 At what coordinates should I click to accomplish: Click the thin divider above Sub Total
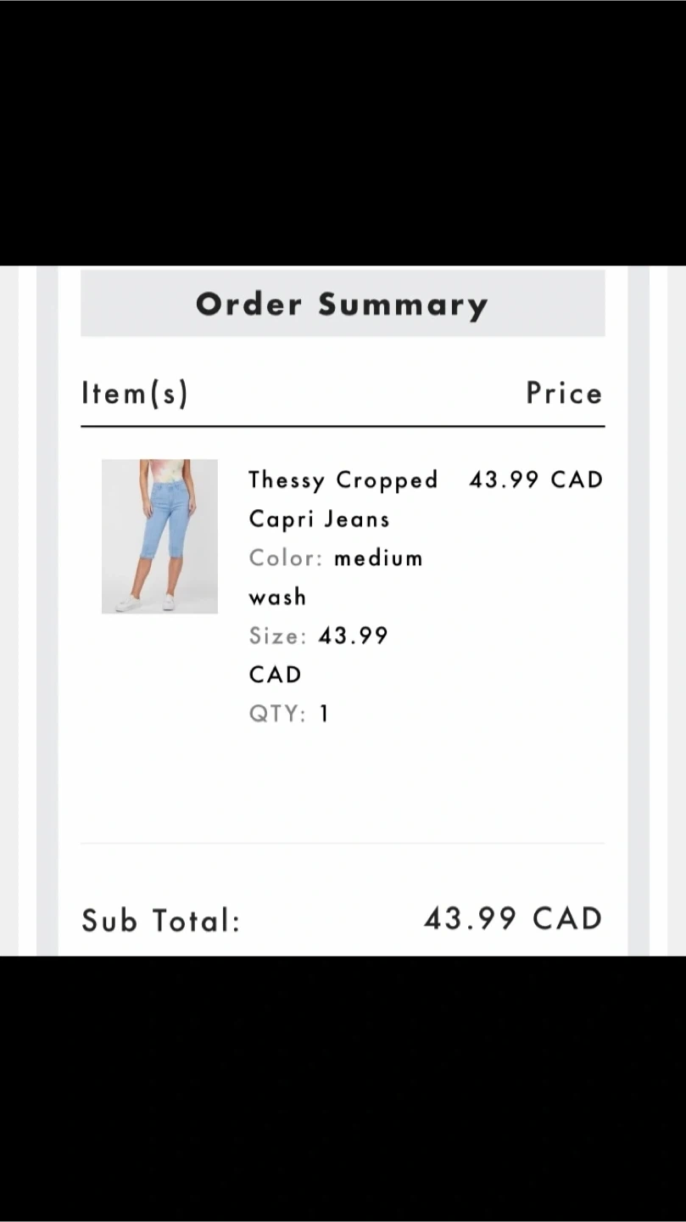click(x=343, y=844)
